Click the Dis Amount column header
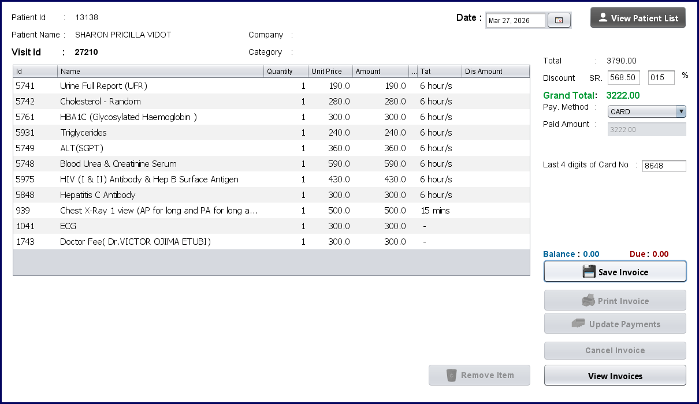Screen dimensions: 699x404 (x=495, y=72)
